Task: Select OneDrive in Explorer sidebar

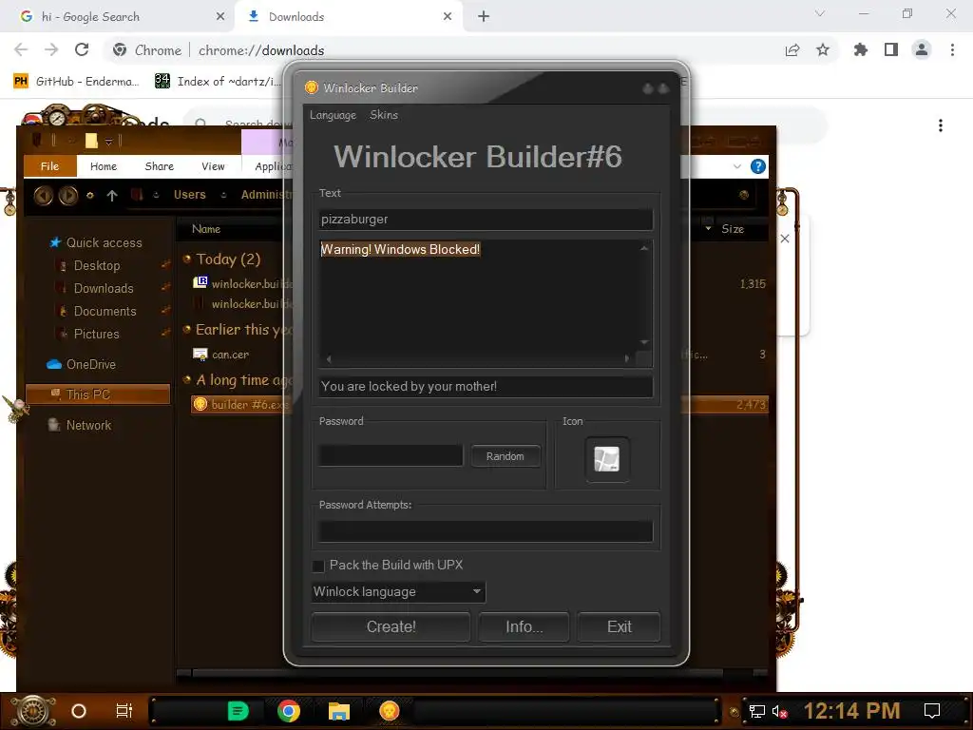Action: [82, 364]
